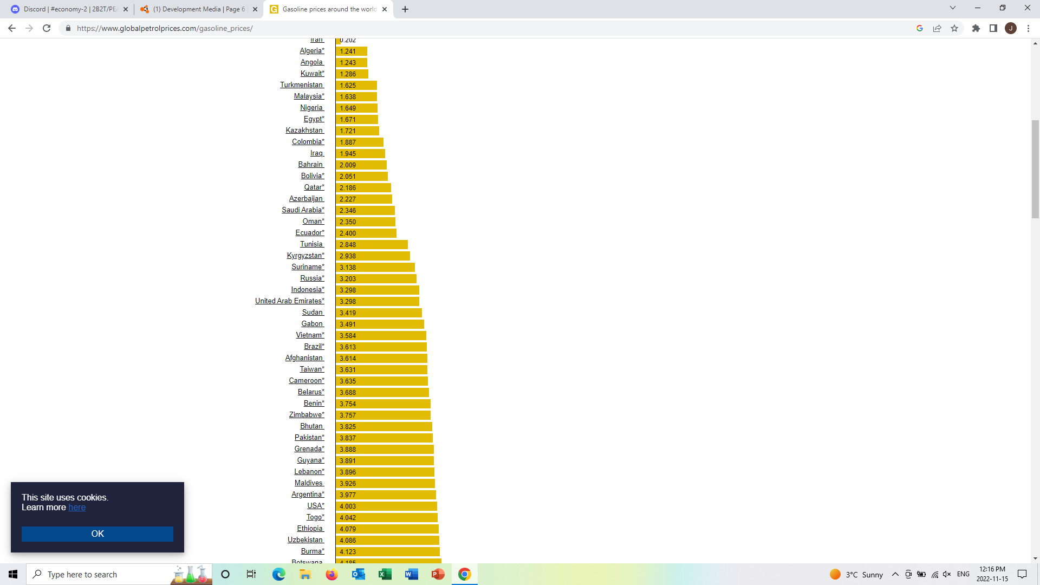1040x585 pixels.
Task: Open the Saudi Arabia country link
Action: coord(302,210)
